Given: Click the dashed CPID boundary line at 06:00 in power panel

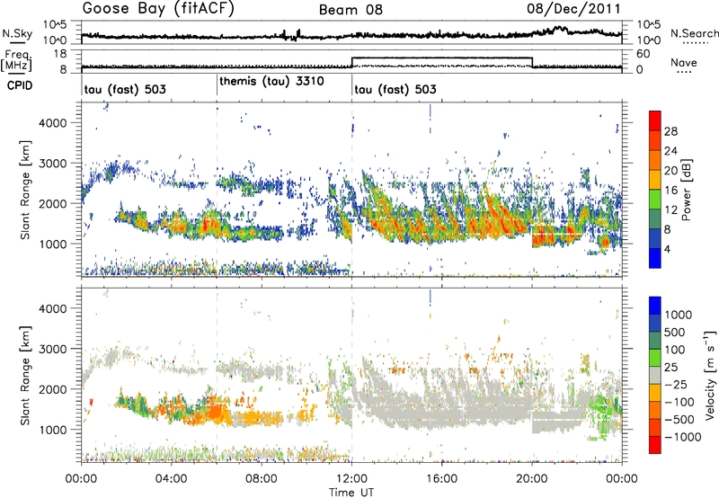Looking at the screenshot, I should pyautogui.click(x=217, y=190).
